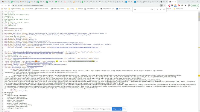This screenshot has height=112, width=200.
Task: Open a new browser tab with plus
Action: pyautogui.click(x=179, y=2)
